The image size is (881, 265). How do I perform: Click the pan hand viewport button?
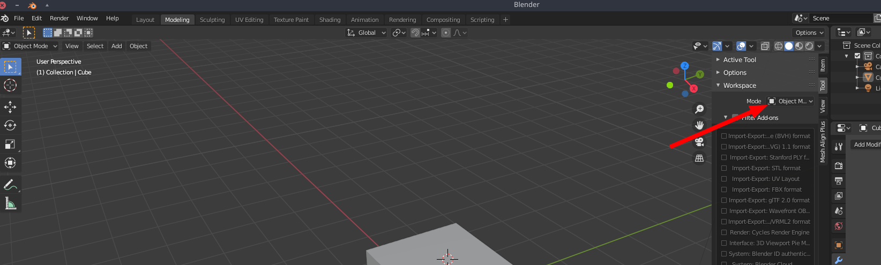point(699,125)
